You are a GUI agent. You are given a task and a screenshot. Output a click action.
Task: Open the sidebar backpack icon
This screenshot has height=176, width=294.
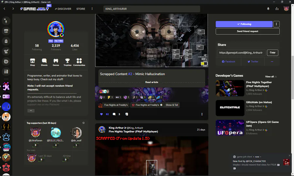tap(6, 41)
